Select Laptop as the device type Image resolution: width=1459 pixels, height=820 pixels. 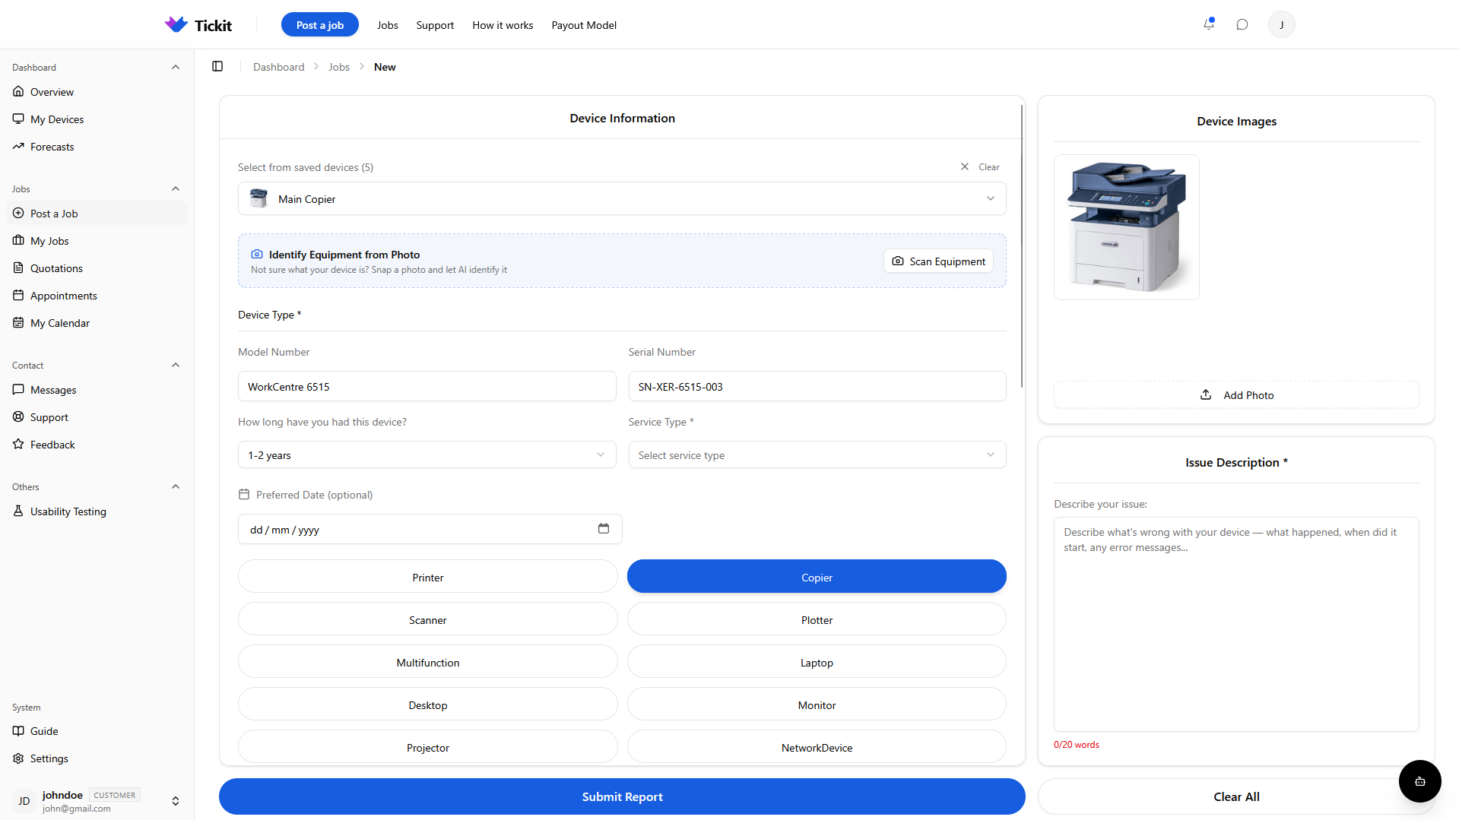[x=816, y=661]
